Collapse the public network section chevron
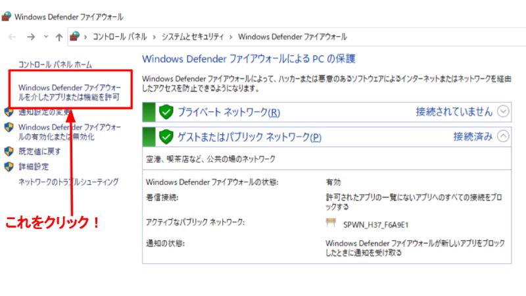 [503, 136]
